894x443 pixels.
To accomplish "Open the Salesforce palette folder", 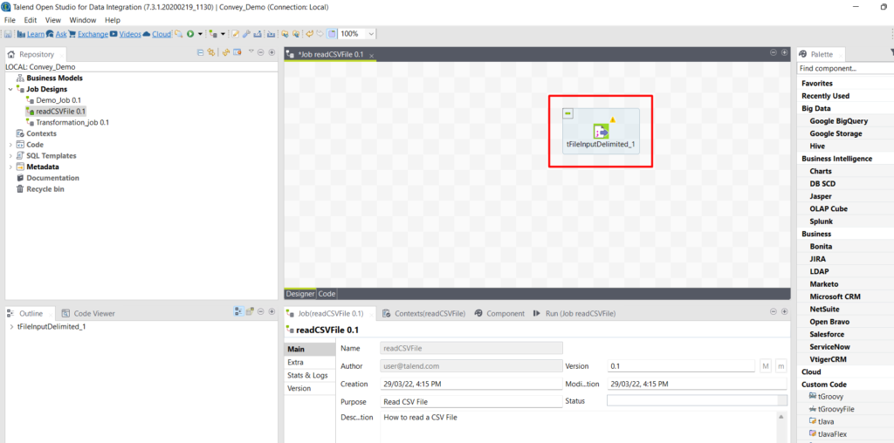I will pos(828,334).
